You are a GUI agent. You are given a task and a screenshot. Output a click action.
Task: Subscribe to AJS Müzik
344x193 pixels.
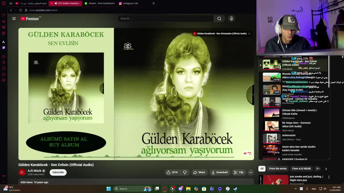58,172
